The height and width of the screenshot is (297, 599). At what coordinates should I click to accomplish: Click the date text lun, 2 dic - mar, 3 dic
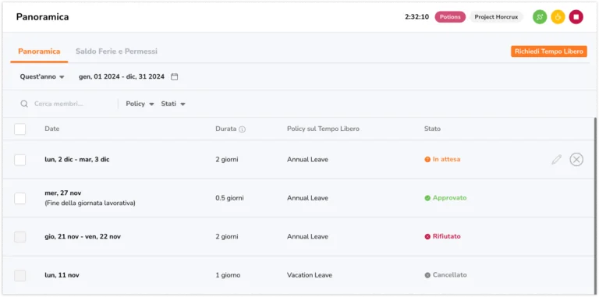pos(77,160)
